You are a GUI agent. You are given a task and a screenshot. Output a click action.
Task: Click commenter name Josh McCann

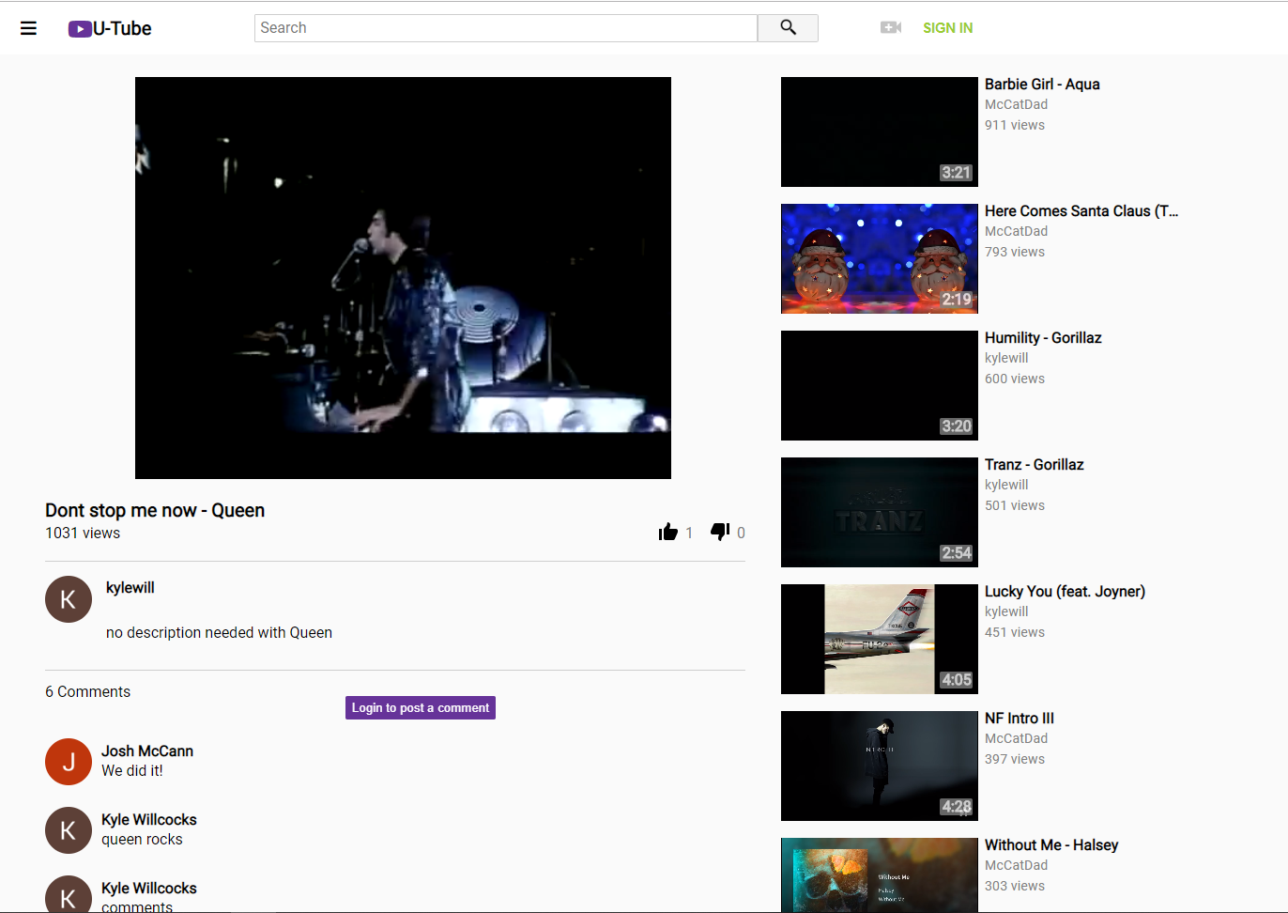click(x=147, y=751)
